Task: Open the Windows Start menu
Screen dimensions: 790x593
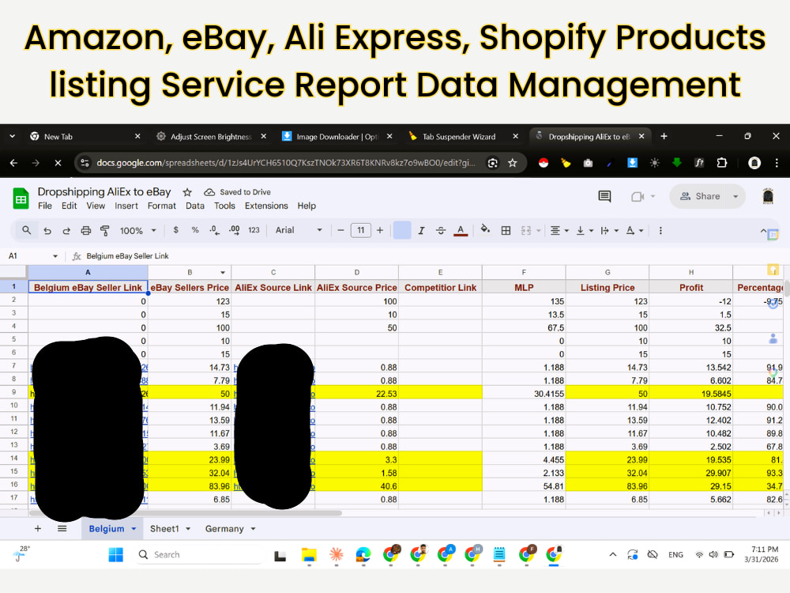Action: (x=115, y=555)
